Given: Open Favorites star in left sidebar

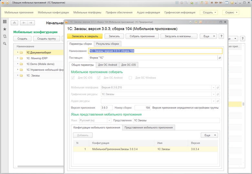Looking at the screenshot, I should tap(5, 29).
